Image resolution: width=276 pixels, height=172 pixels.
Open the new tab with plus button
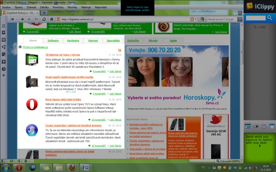tap(44, 13)
